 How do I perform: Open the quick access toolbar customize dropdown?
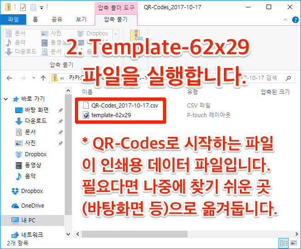click(41, 8)
